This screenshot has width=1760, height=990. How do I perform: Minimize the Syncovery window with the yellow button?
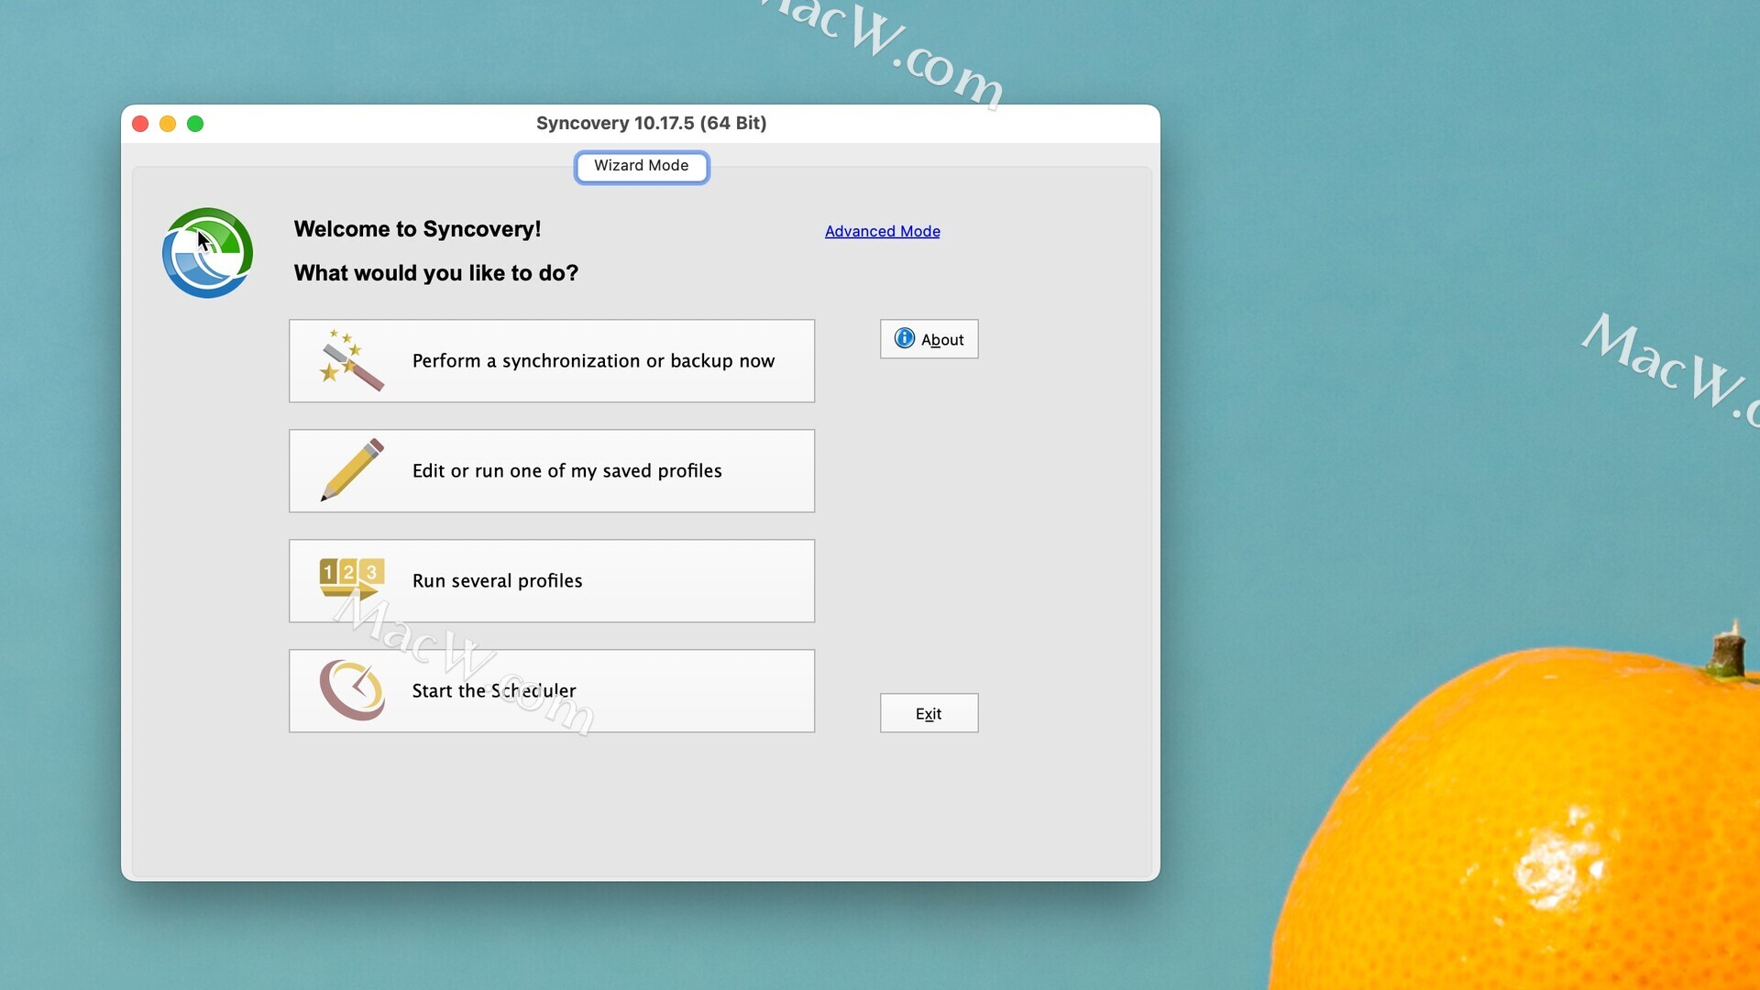[168, 124]
